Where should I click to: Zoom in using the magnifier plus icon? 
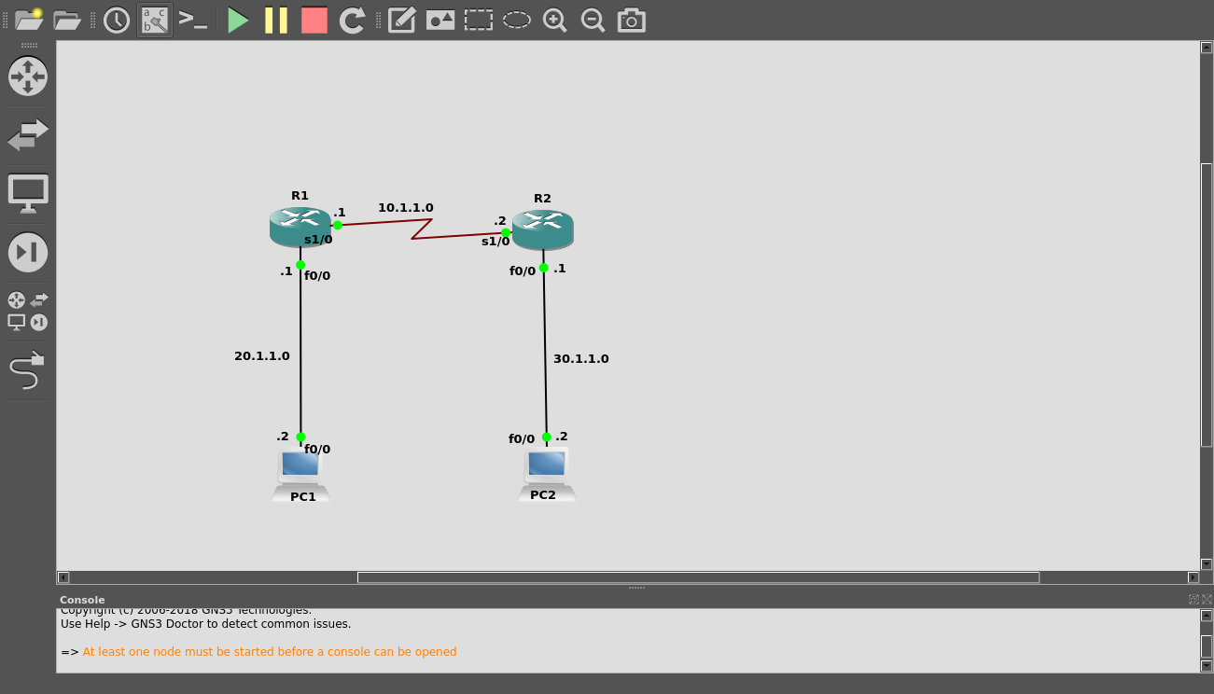(554, 20)
